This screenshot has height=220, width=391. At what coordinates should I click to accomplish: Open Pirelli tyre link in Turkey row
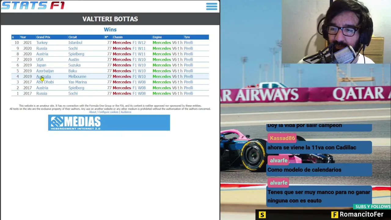pyautogui.click(x=188, y=42)
